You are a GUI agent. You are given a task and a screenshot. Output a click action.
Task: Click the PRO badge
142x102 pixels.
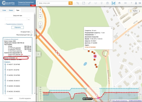(33, 5)
